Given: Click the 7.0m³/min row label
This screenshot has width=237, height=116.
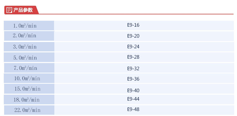Looking at the screenshot, I should point(29,68).
